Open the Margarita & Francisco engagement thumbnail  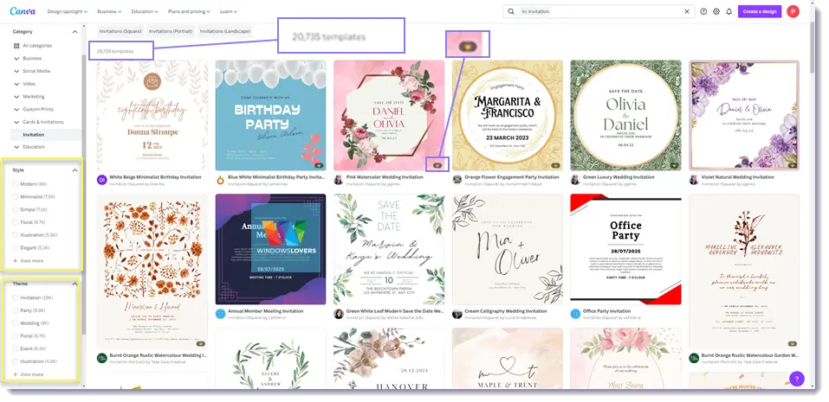click(x=507, y=115)
